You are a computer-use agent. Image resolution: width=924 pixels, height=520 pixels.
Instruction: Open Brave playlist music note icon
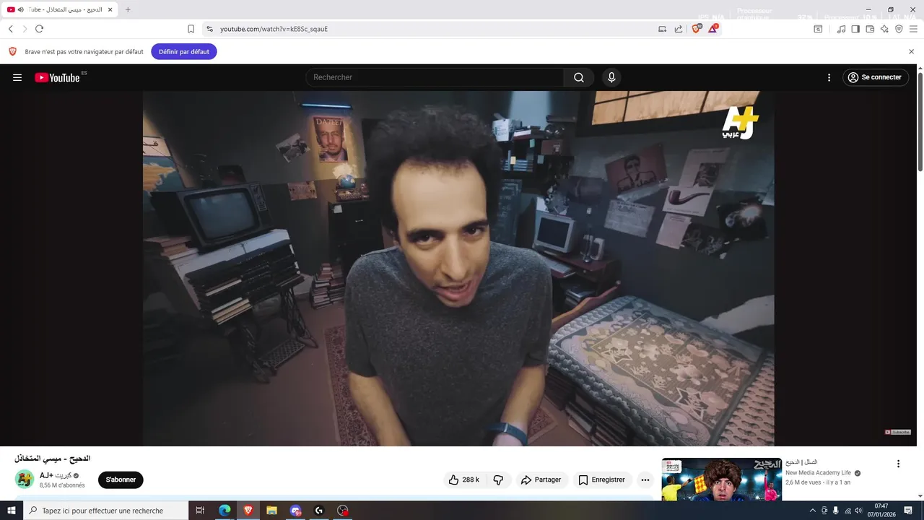tap(841, 29)
